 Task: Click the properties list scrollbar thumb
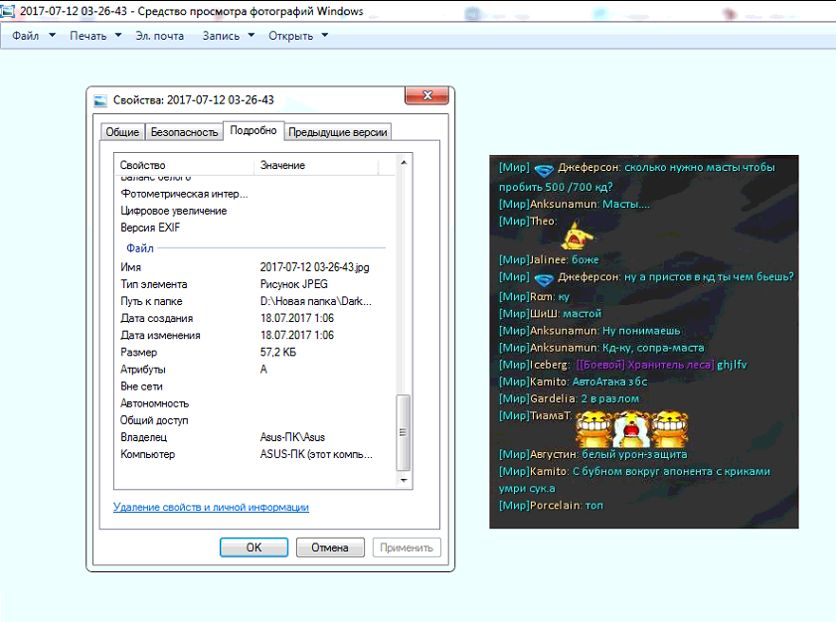click(404, 432)
